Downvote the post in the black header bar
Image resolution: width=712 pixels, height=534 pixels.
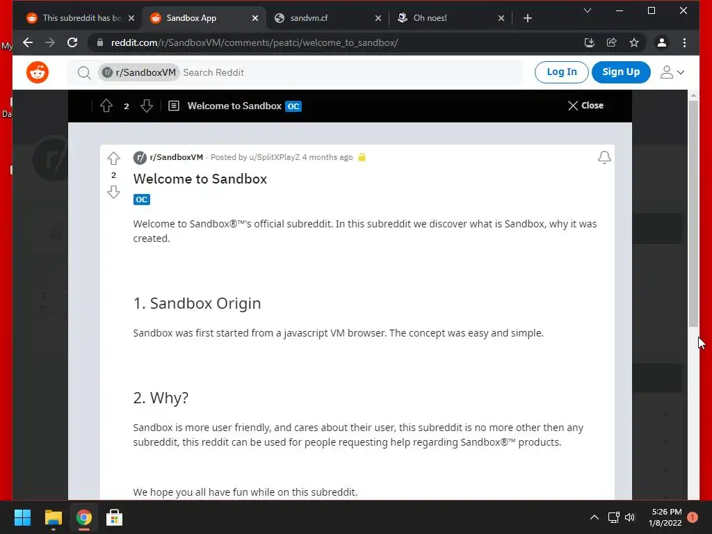pyautogui.click(x=146, y=106)
